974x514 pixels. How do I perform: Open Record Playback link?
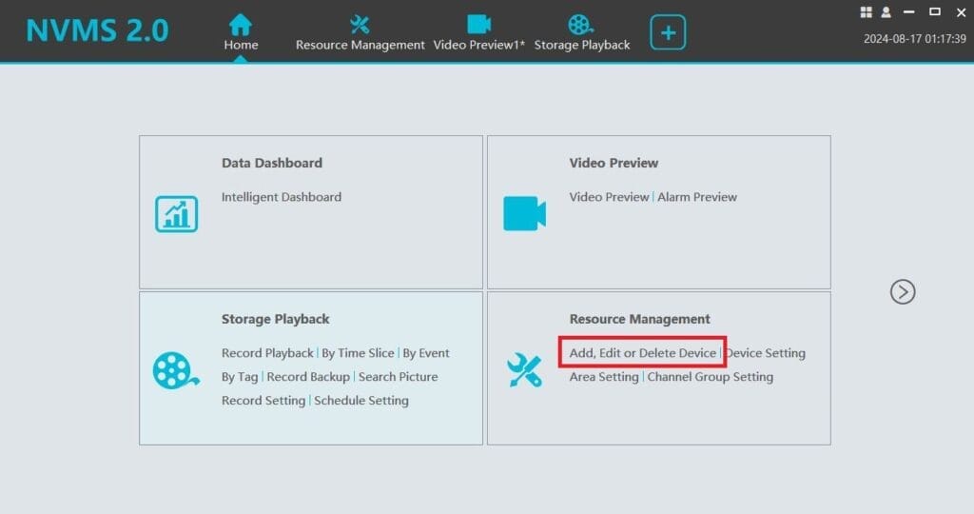point(267,353)
